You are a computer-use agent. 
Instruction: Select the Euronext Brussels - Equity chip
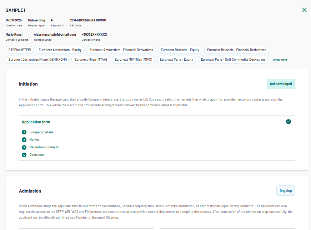point(180,50)
